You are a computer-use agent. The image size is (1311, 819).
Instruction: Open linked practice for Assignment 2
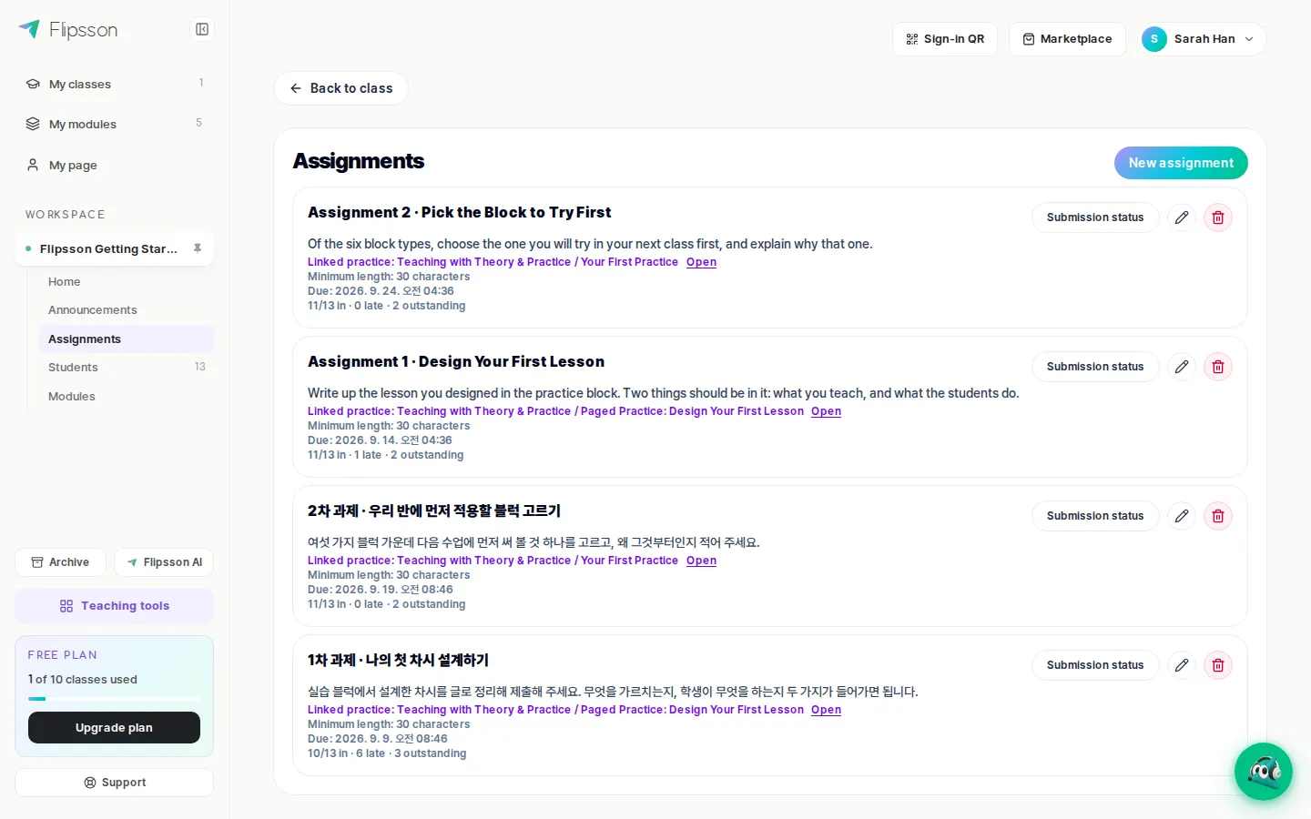point(701,262)
